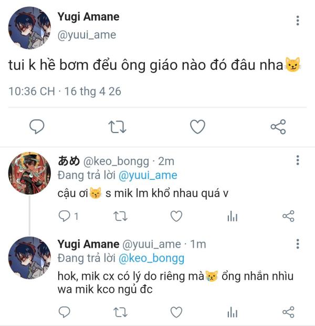View analytics for keo_bongg's reply
The height and width of the screenshot is (326, 315).
click(233, 216)
